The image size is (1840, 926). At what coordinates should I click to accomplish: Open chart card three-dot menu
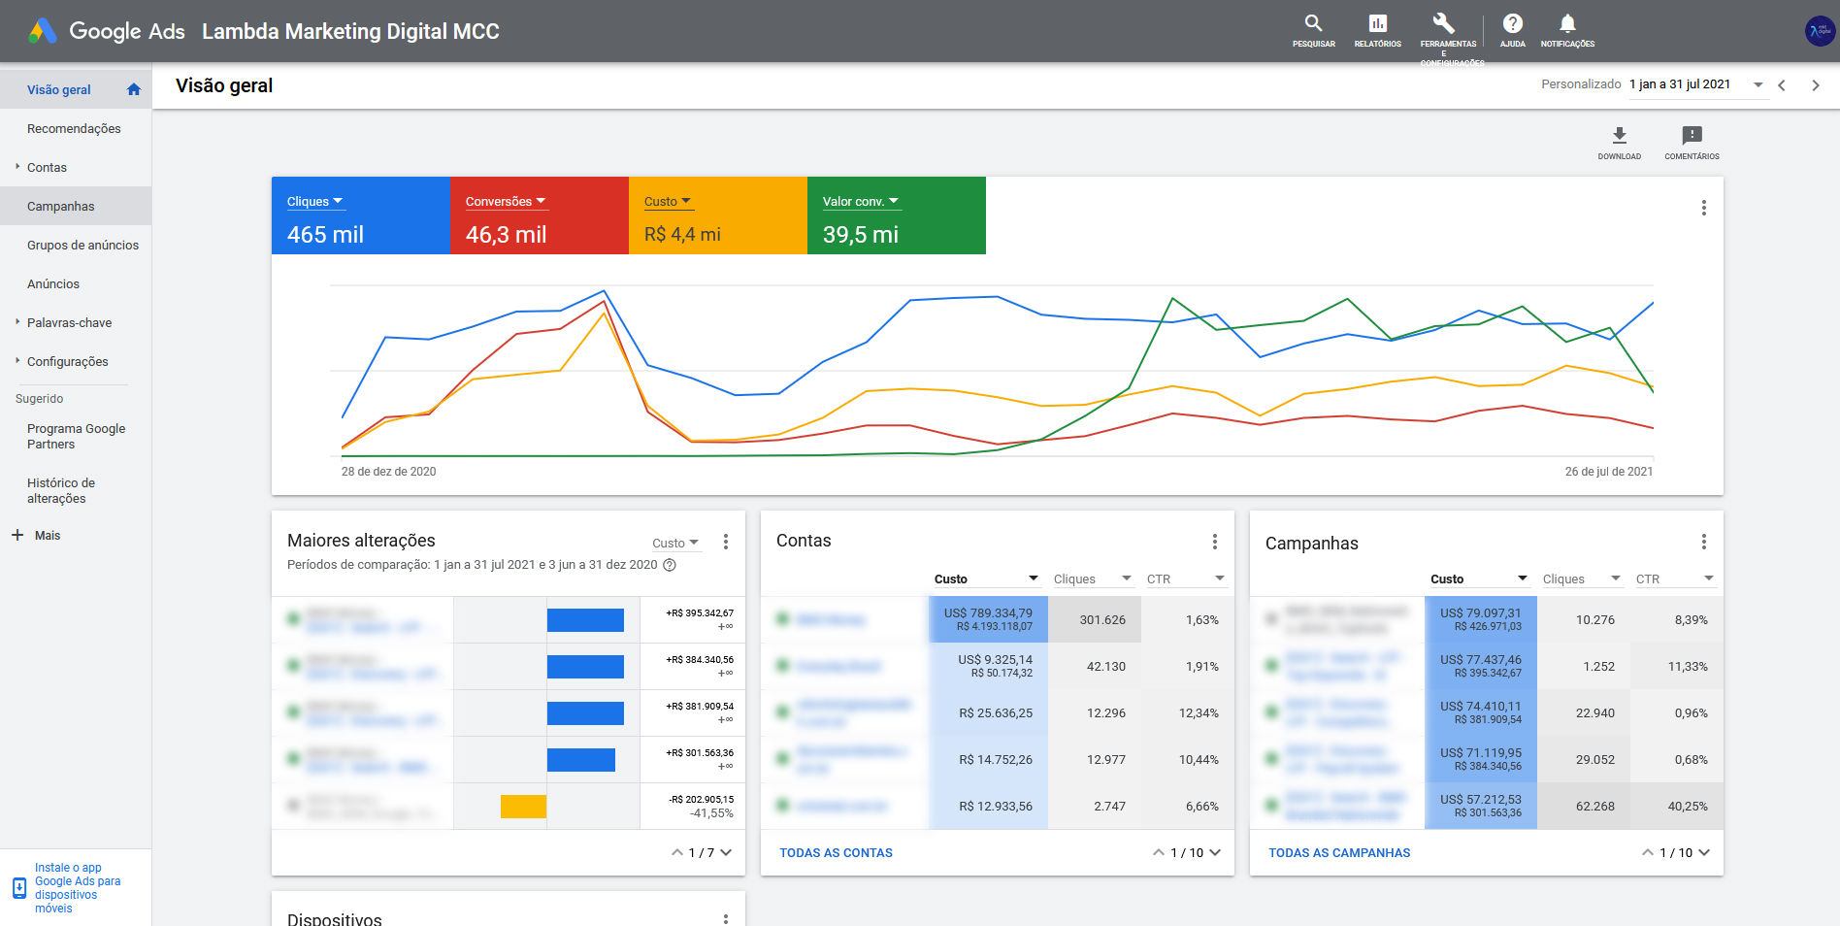[x=1703, y=208]
